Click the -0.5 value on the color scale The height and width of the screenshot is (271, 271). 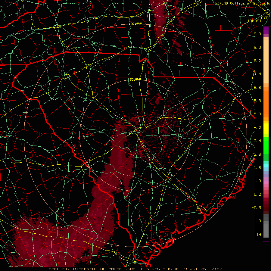click(x=256, y=208)
